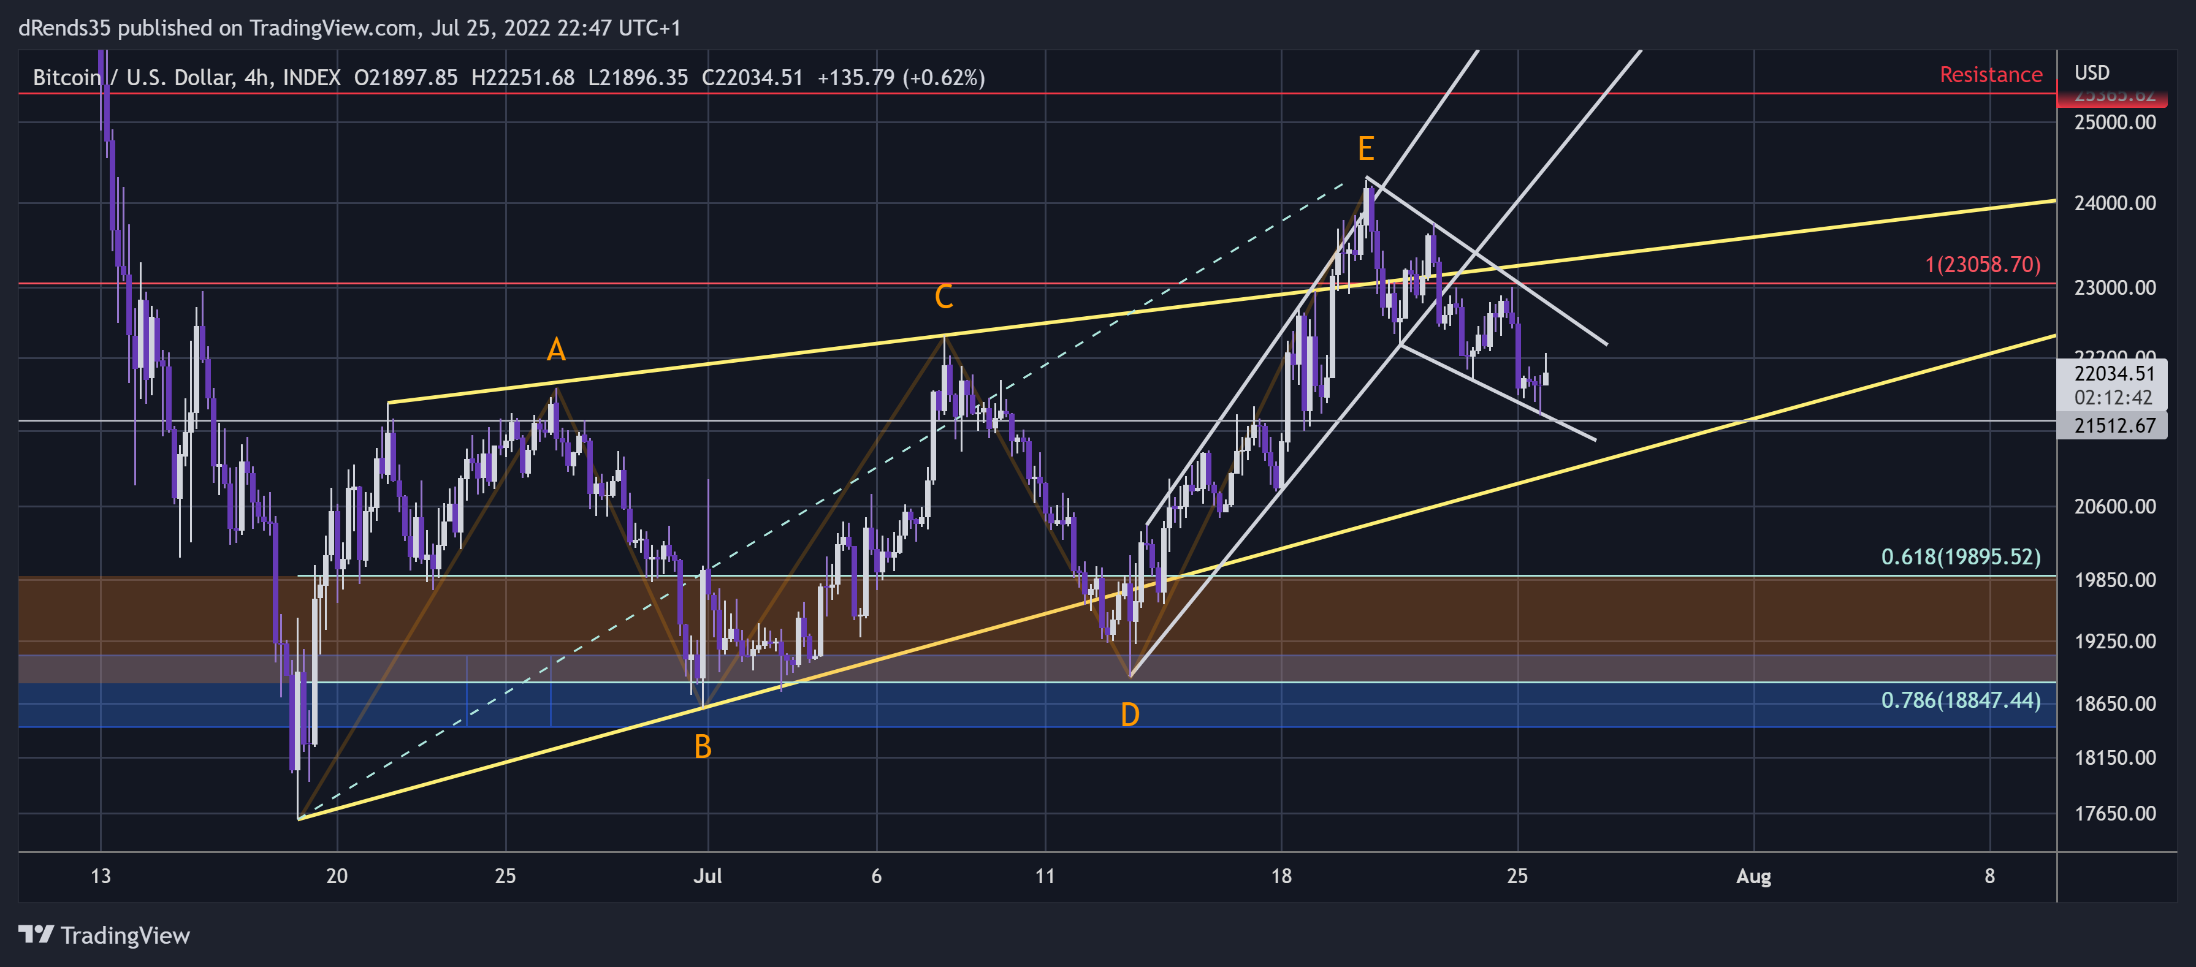Click the 'USD' currency label on price axis
The width and height of the screenshot is (2196, 967).
[2092, 72]
